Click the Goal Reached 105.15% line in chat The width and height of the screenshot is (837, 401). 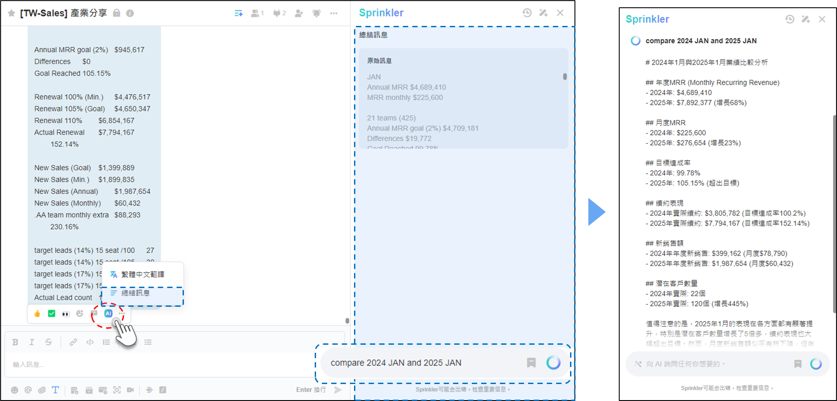(72, 73)
